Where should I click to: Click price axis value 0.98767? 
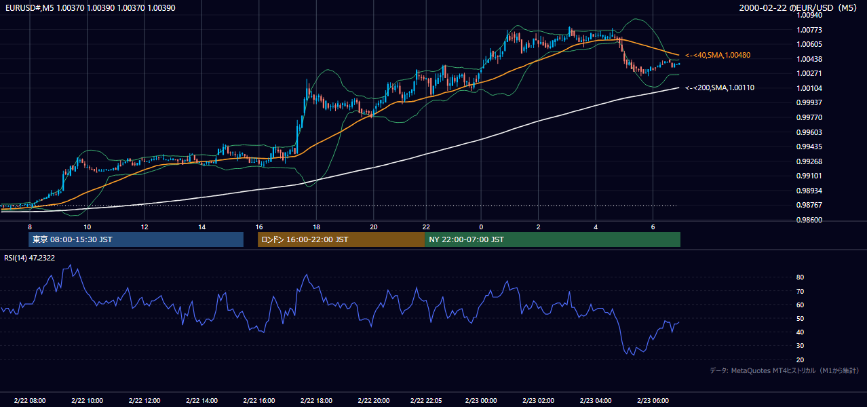tap(809, 205)
